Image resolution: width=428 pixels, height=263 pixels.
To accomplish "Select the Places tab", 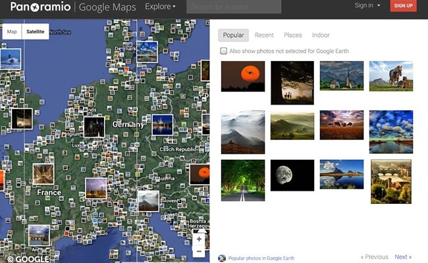I will pyautogui.click(x=293, y=35).
